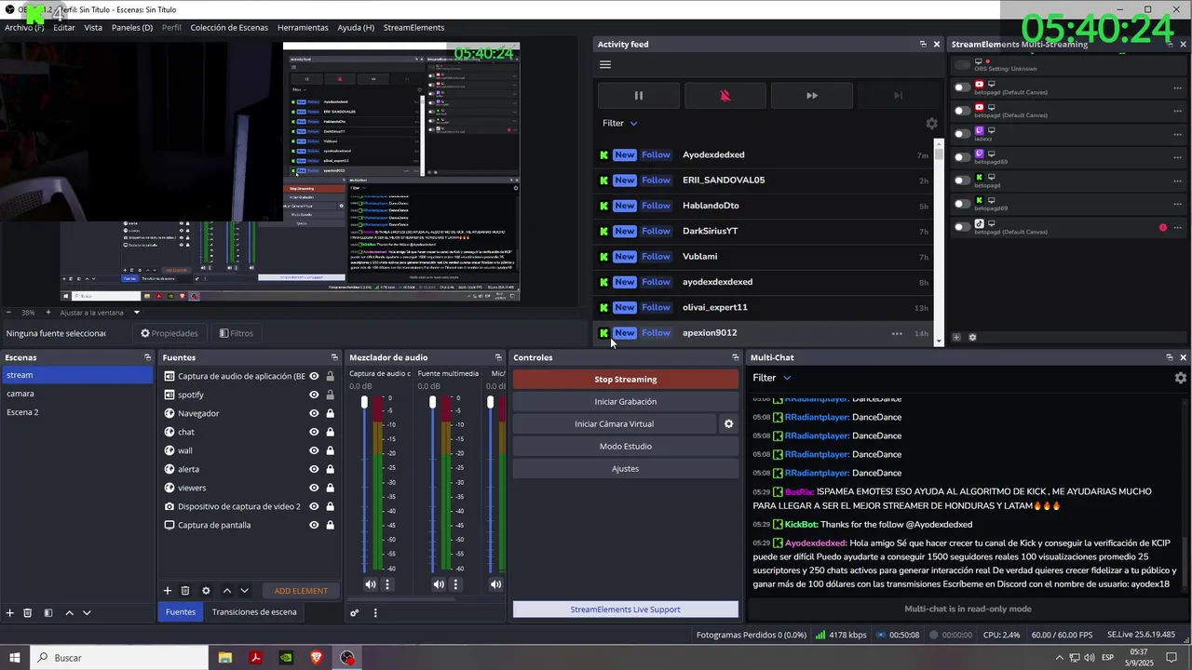Add a new source in Fuentes
The height and width of the screenshot is (670, 1192).
click(168, 590)
